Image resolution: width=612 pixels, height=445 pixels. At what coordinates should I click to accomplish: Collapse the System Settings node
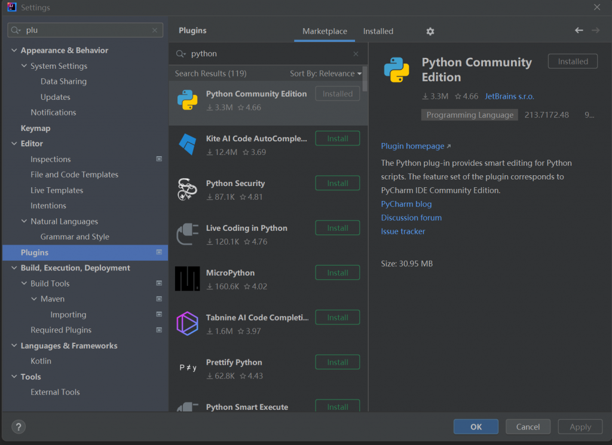coord(24,66)
